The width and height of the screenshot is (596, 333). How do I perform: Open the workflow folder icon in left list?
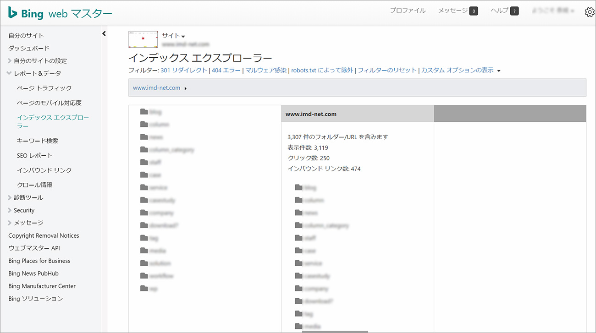point(144,276)
